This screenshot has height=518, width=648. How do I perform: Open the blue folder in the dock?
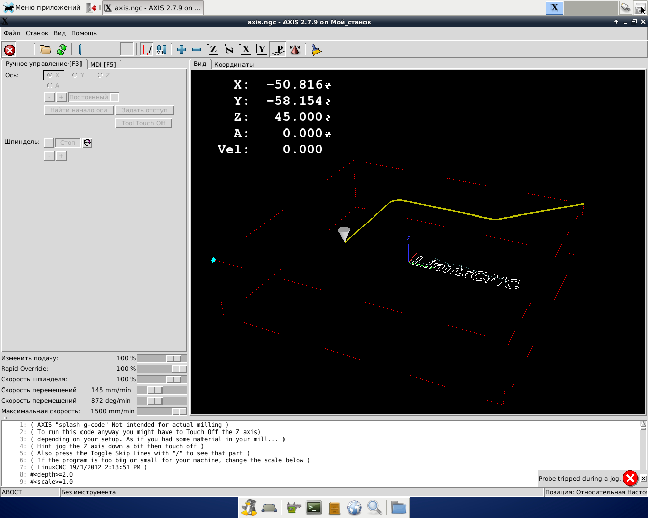click(x=398, y=507)
